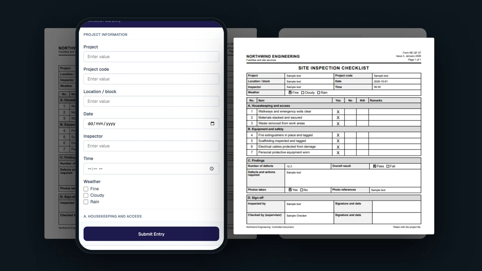Tick the Rain weather checkbox
The height and width of the screenshot is (271, 482).
(x=86, y=202)
